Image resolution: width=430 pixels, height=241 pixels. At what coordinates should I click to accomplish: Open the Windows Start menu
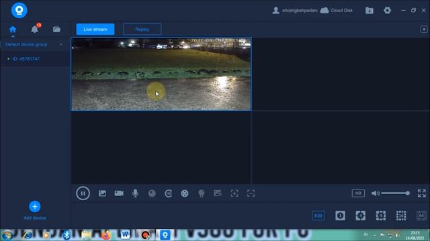click(7, 235)
